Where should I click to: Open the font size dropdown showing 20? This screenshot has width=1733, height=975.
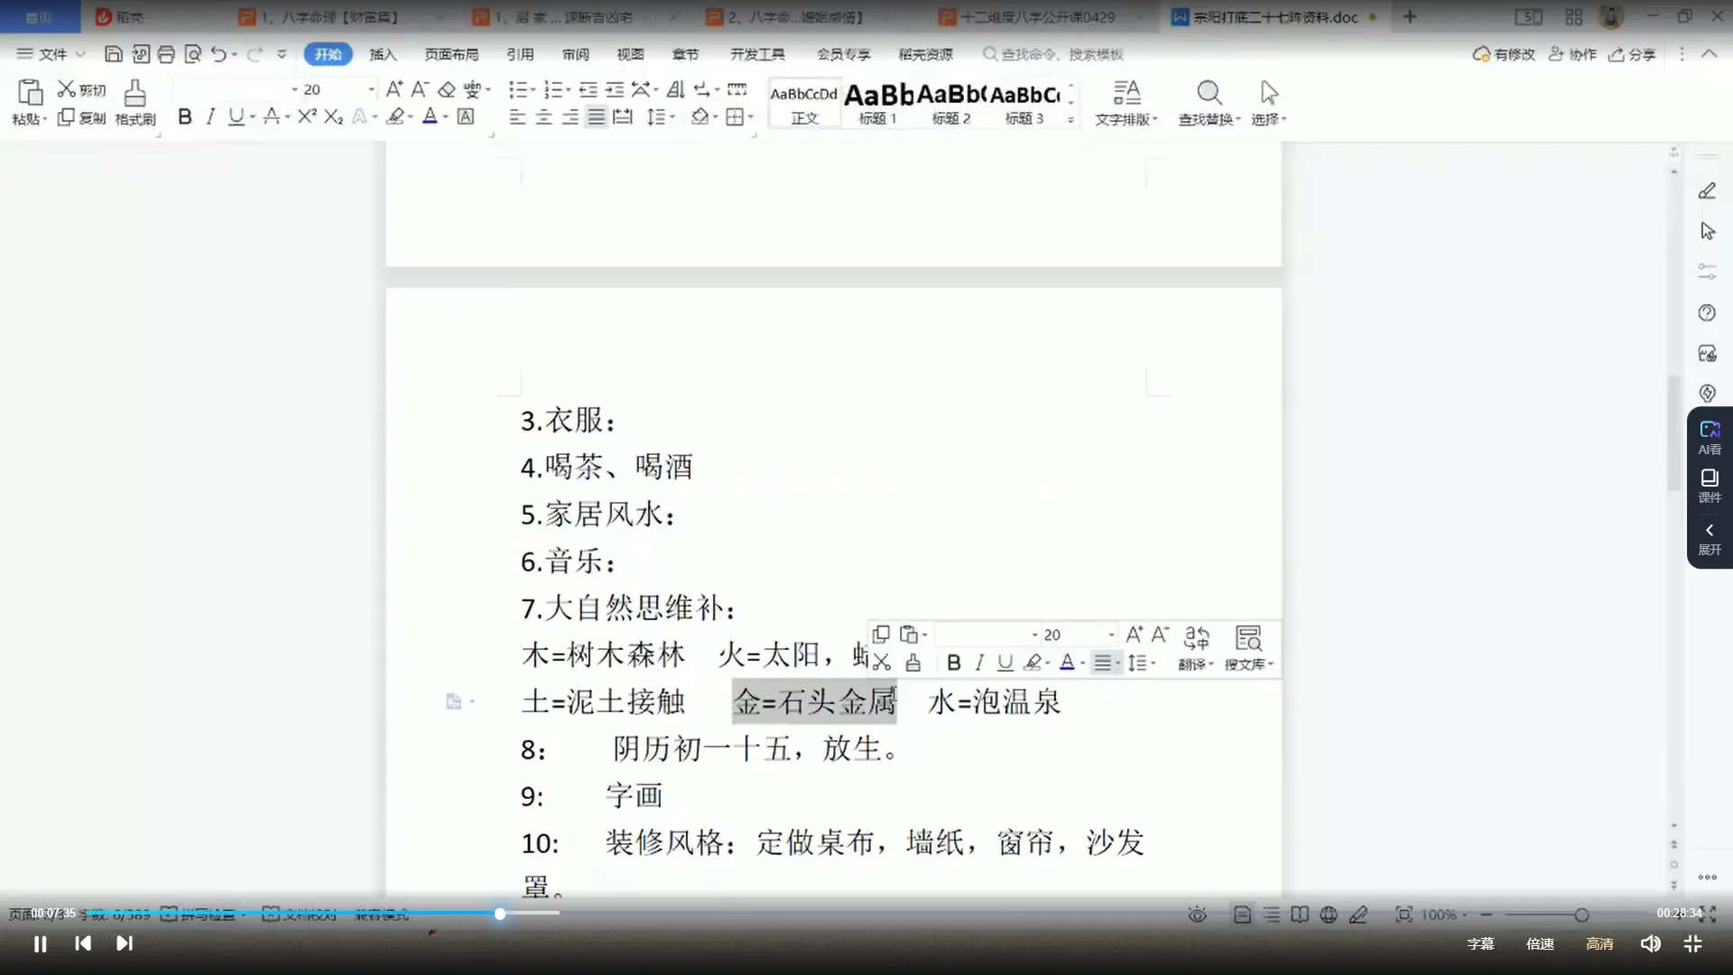368,88
